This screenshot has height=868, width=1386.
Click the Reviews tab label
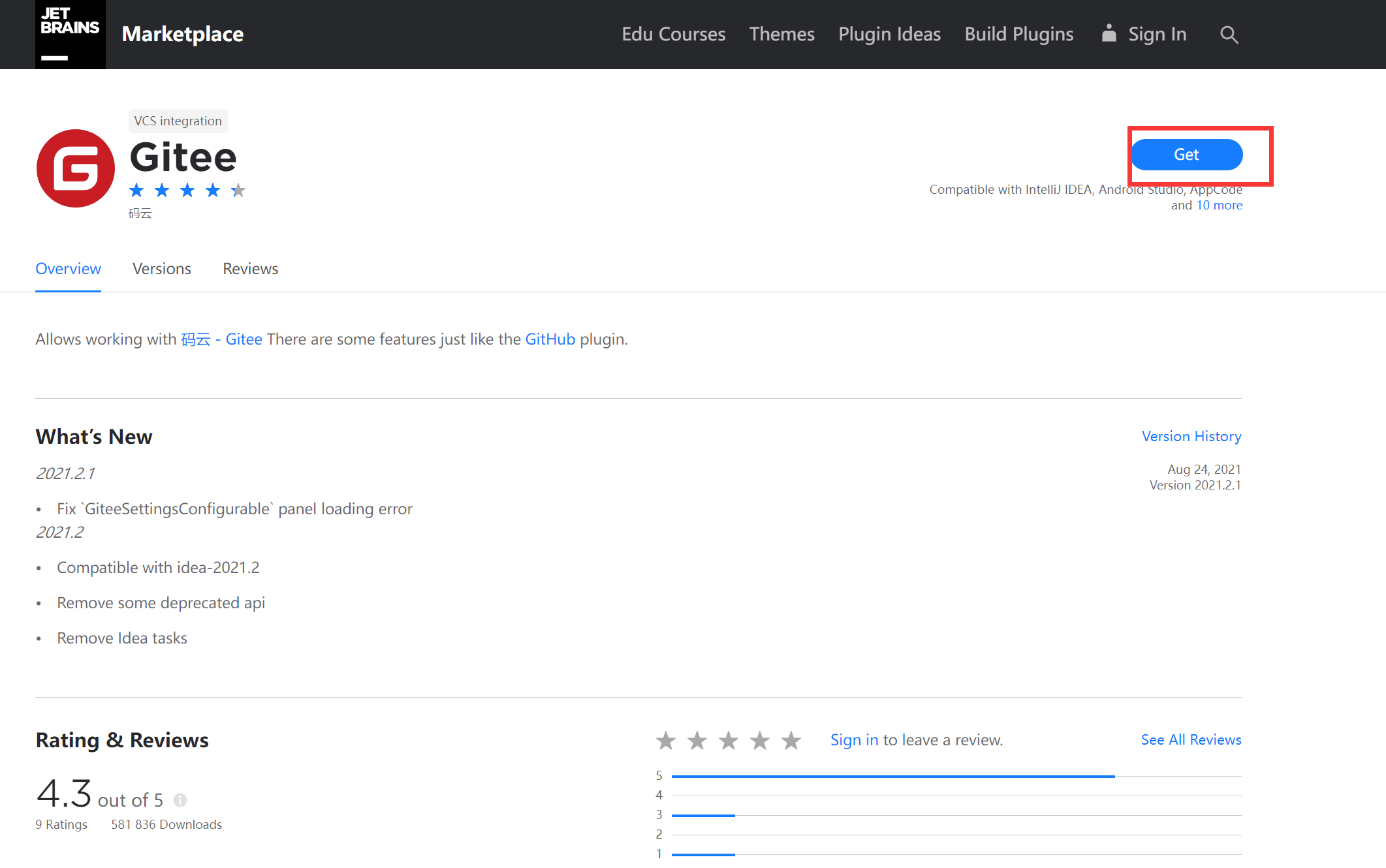point(250,268)
